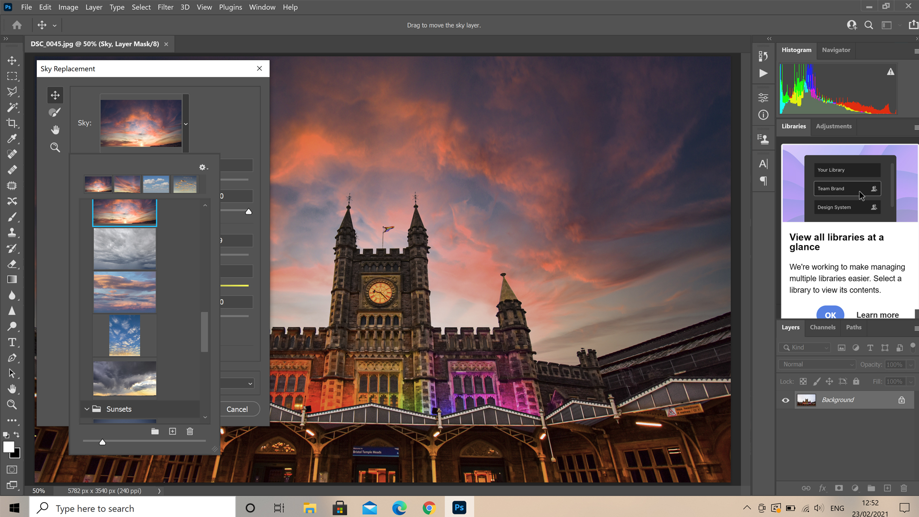Click Cancel to dismiss Sky Replacement
919x517 pixels.
point(237,408)
